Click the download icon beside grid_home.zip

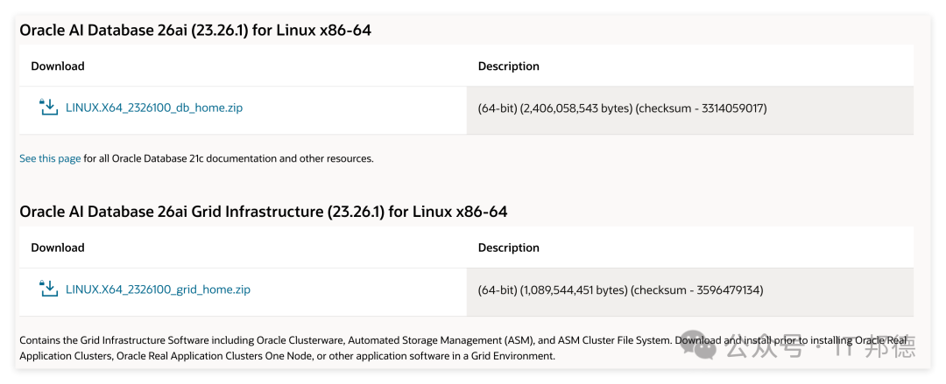tap(48, 289)
